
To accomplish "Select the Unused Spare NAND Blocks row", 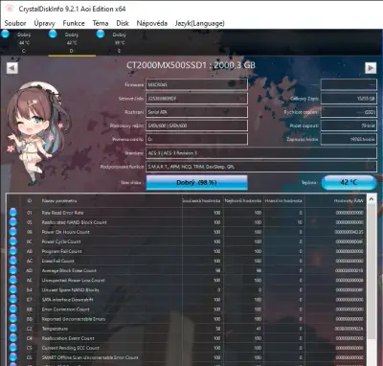I will tap(187, 289).
